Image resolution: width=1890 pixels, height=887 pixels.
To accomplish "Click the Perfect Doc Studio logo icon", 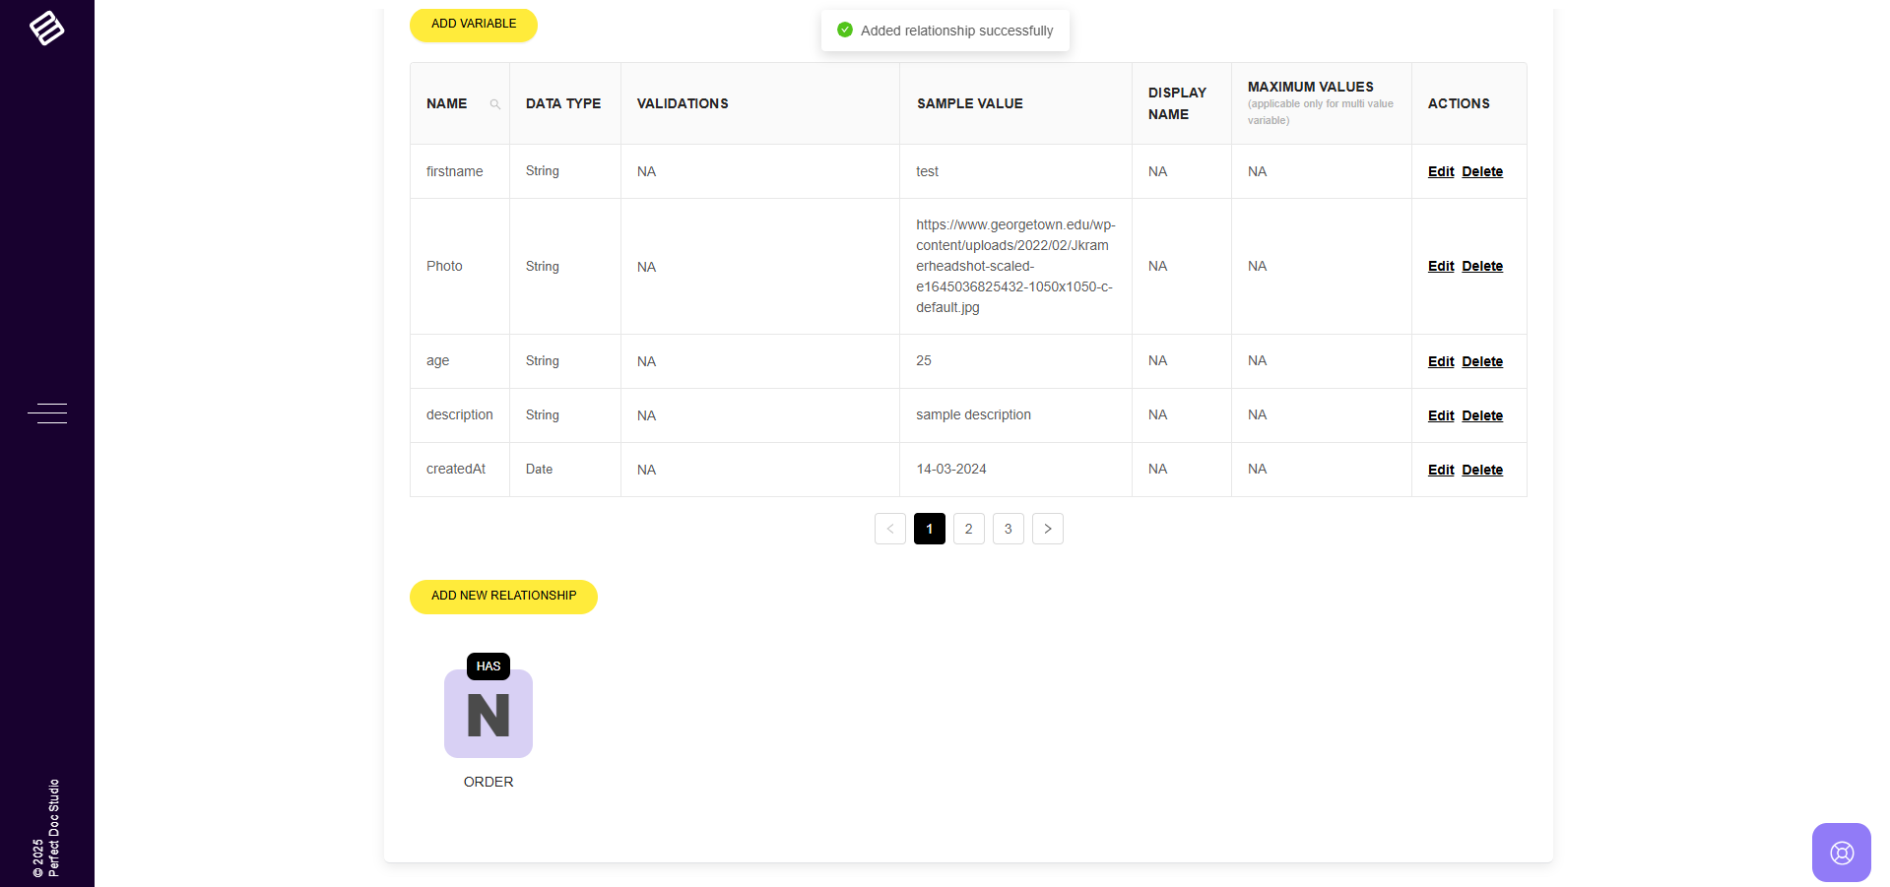I will 46,28.
